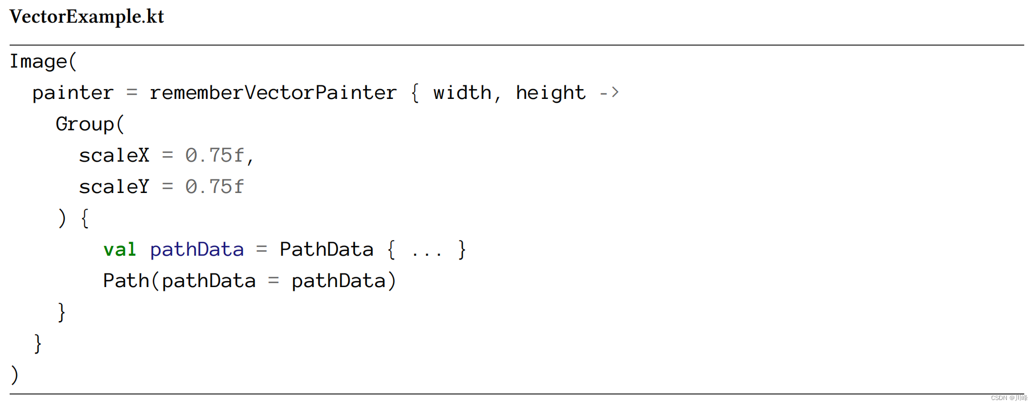Click the word painter in the code

pyautogui.click(x=73, y=93)
